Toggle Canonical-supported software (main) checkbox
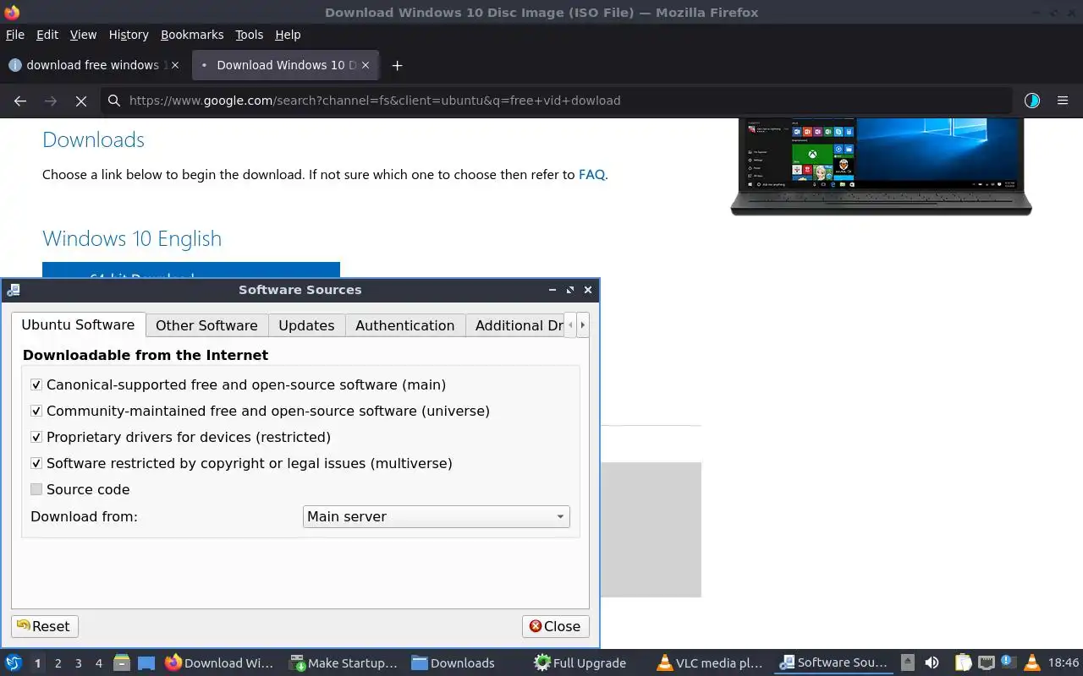Screen dimensions: 1083x676 pos(36,384)
